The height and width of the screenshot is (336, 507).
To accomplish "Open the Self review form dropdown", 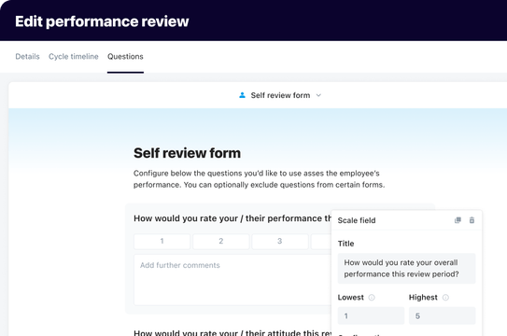I will pos(280,95).
